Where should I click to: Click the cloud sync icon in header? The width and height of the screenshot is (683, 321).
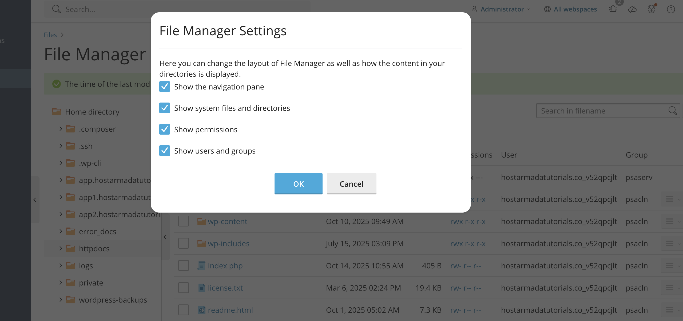click(632, 9)
